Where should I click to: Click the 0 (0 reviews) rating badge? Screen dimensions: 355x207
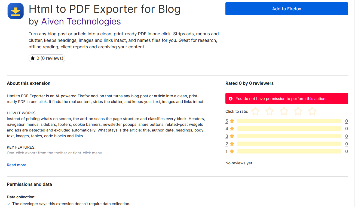tap(47, 58)
